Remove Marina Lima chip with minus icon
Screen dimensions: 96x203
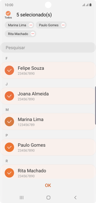pyautogui.click(x=31, y=25)
